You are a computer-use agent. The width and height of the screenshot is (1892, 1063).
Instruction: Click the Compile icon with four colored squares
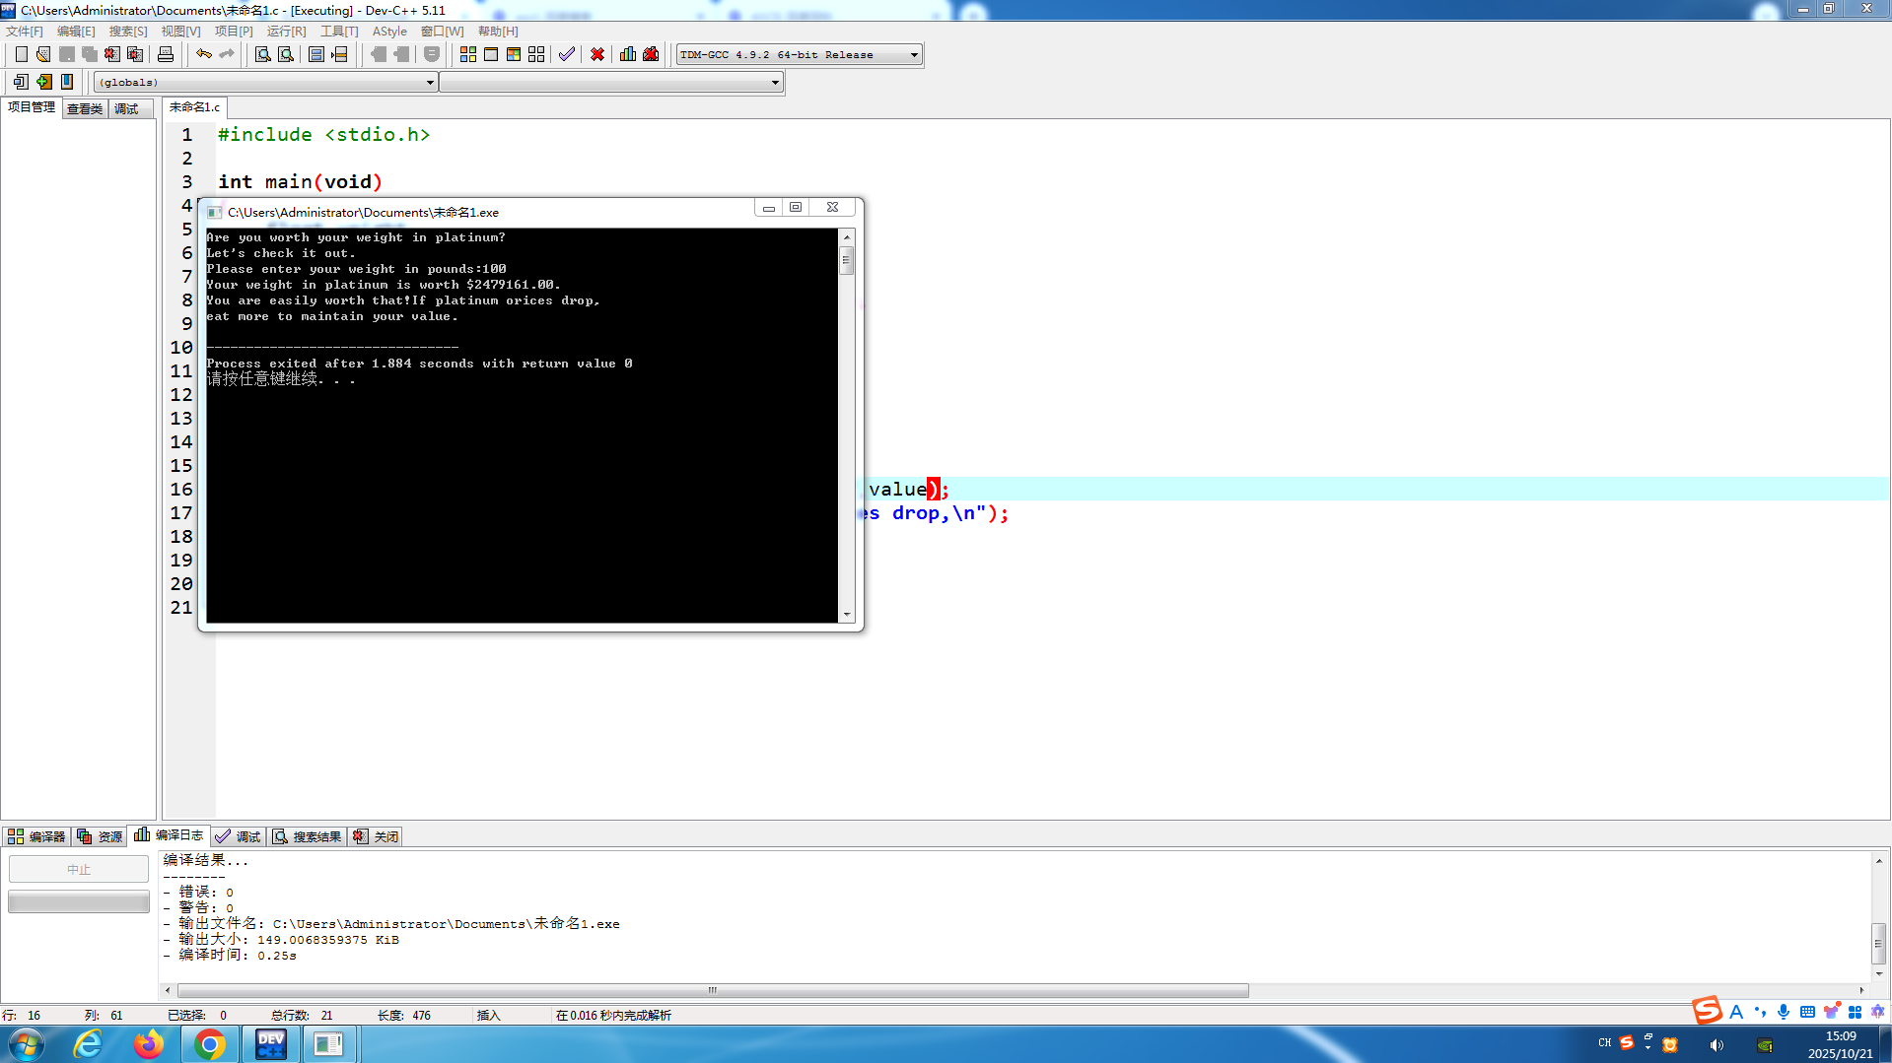pyautogui.click(x=468, y=54)
